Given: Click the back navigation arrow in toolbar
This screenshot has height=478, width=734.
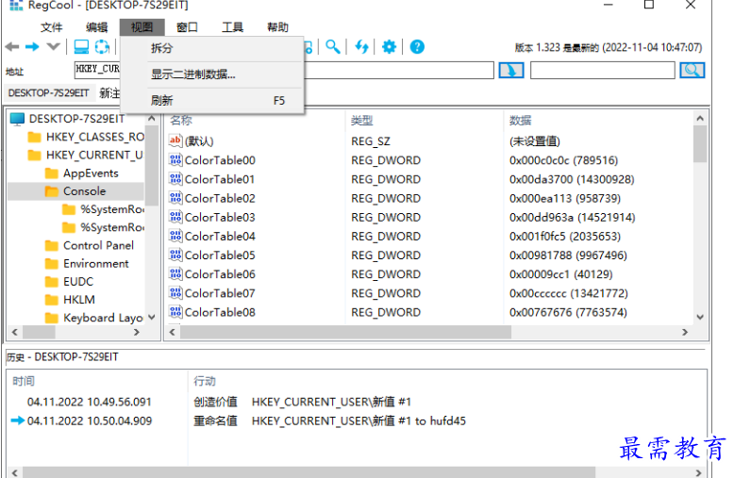Looking at the screenshot, I should [x=12, y=47].
